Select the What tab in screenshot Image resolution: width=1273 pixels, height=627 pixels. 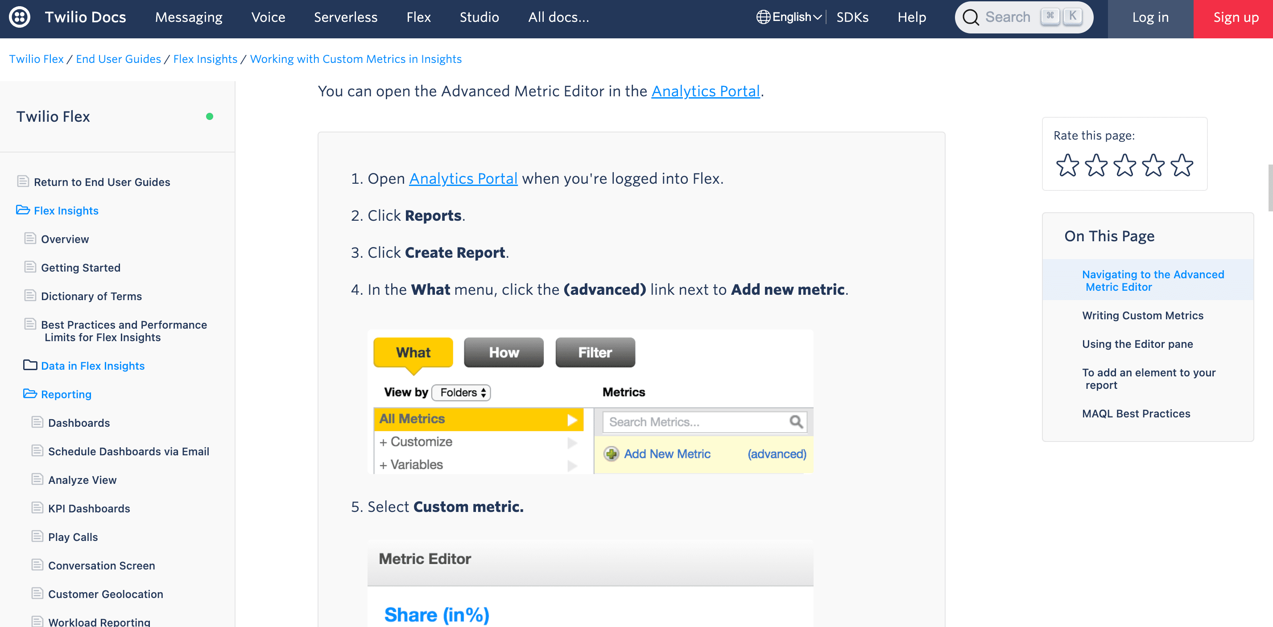(x=413, y=352)
